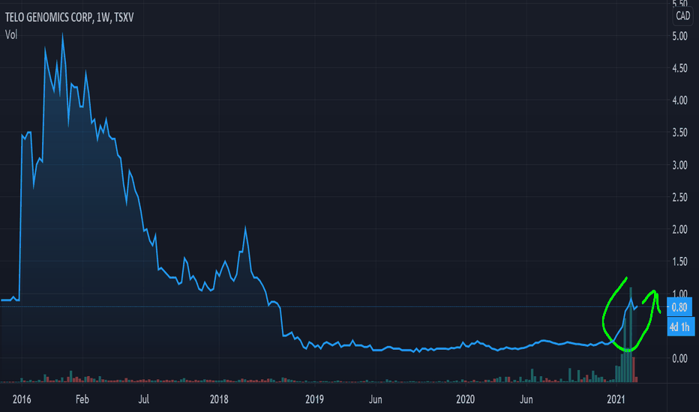Click the 2019 time axis label
Viewport: 699px width, 412px height.
tap(314, 399)
